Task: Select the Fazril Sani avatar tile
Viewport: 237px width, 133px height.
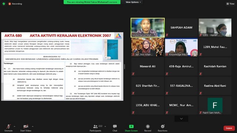Action: click(x=215, y=105)
